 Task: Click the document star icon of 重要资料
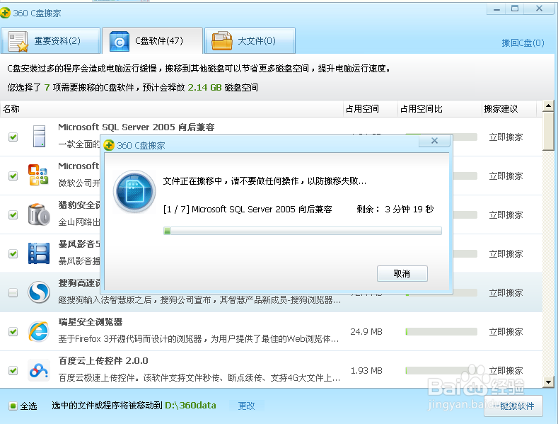click(18, 41)
